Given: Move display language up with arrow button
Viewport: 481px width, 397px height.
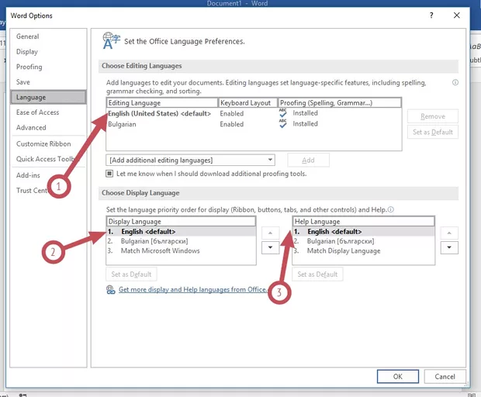Looking at the screenshot, I should click(x=270, y=233).
